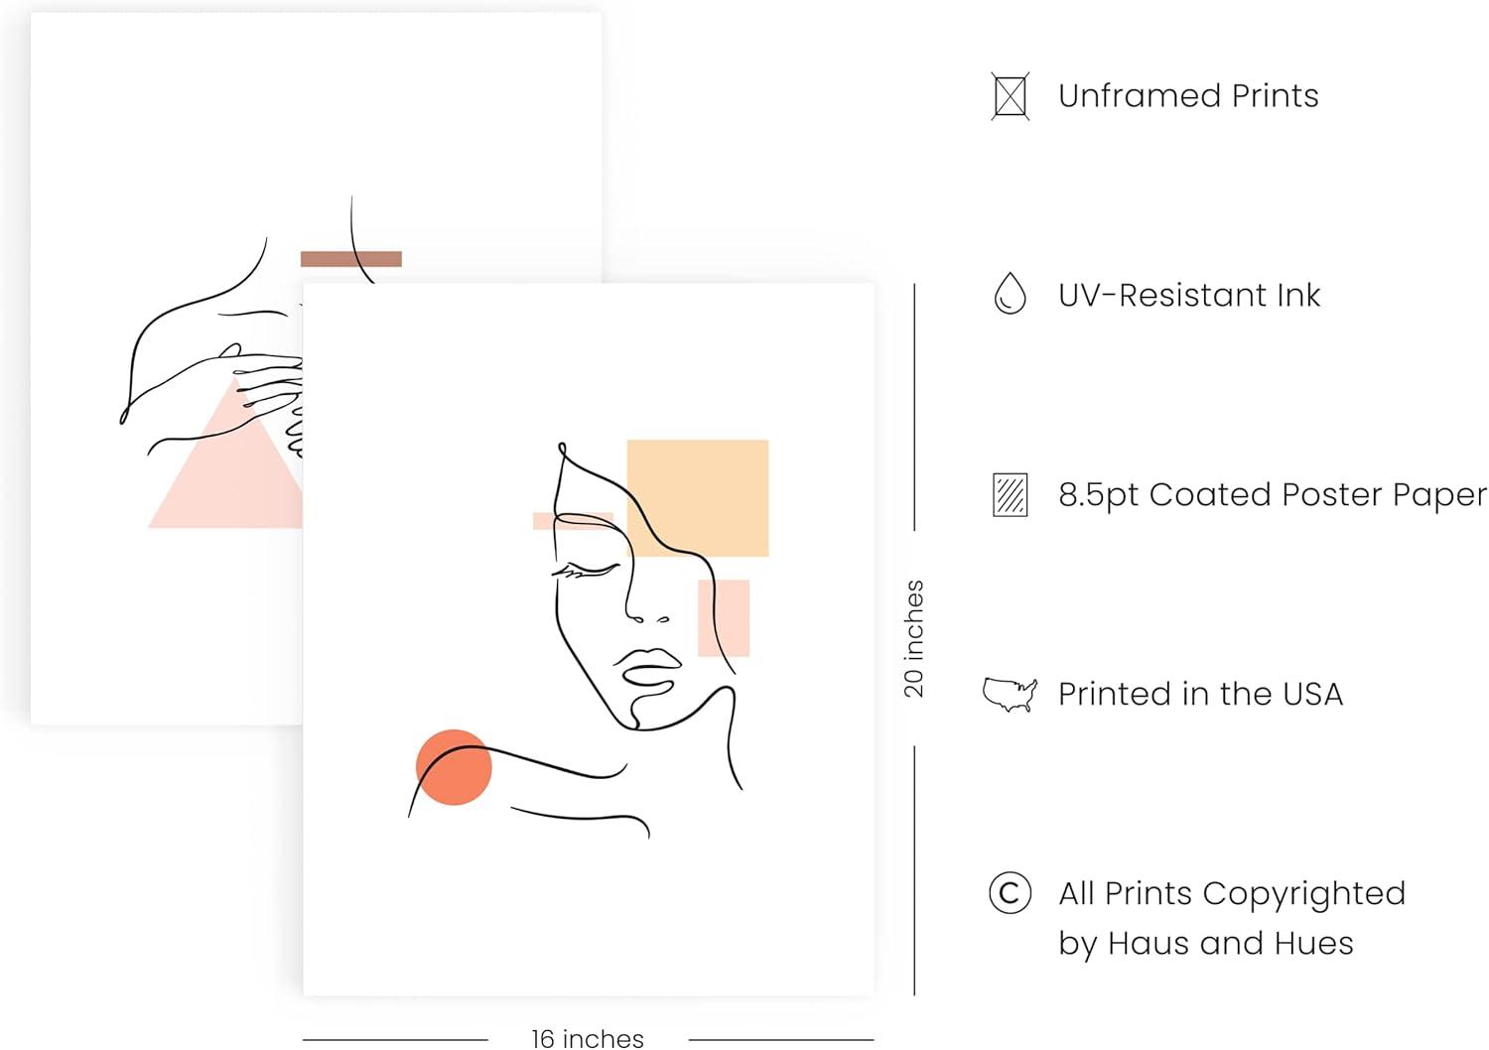Click the unframed prints crossed-box icon
The image size is (1489, 1050).
(x=1010, y=96)
